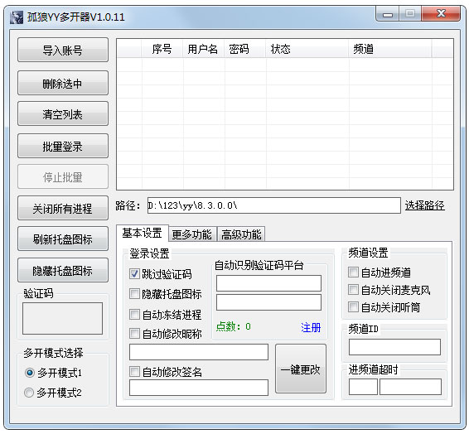Click the first 自动识别验证码平台 input field
Viewport: 469px width, 434px height.
point(268,283)
